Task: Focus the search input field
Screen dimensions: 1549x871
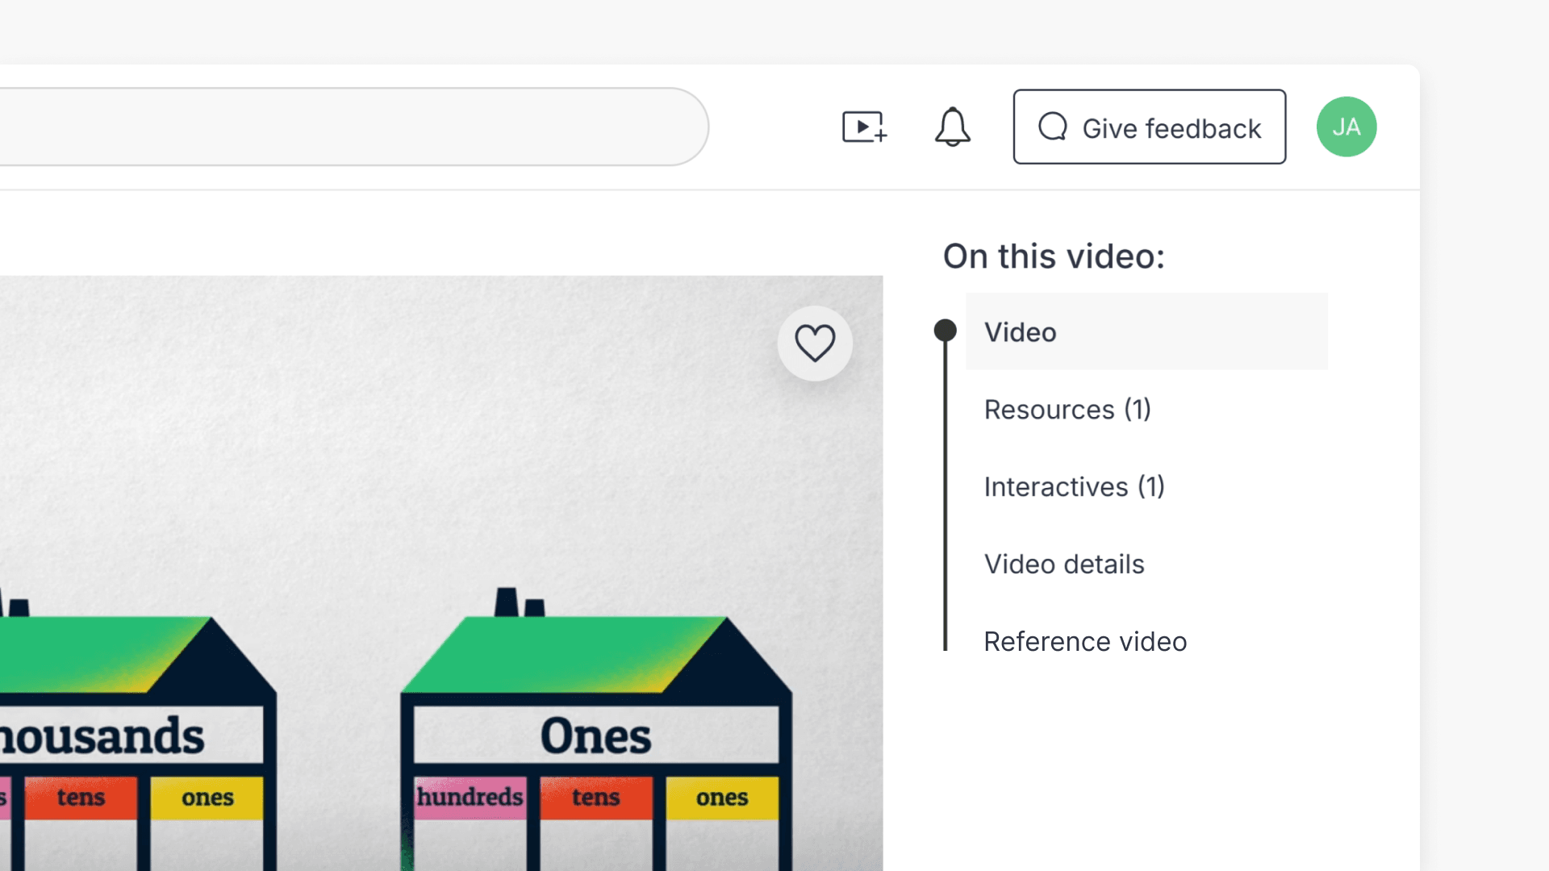Action: pos(353,127)
